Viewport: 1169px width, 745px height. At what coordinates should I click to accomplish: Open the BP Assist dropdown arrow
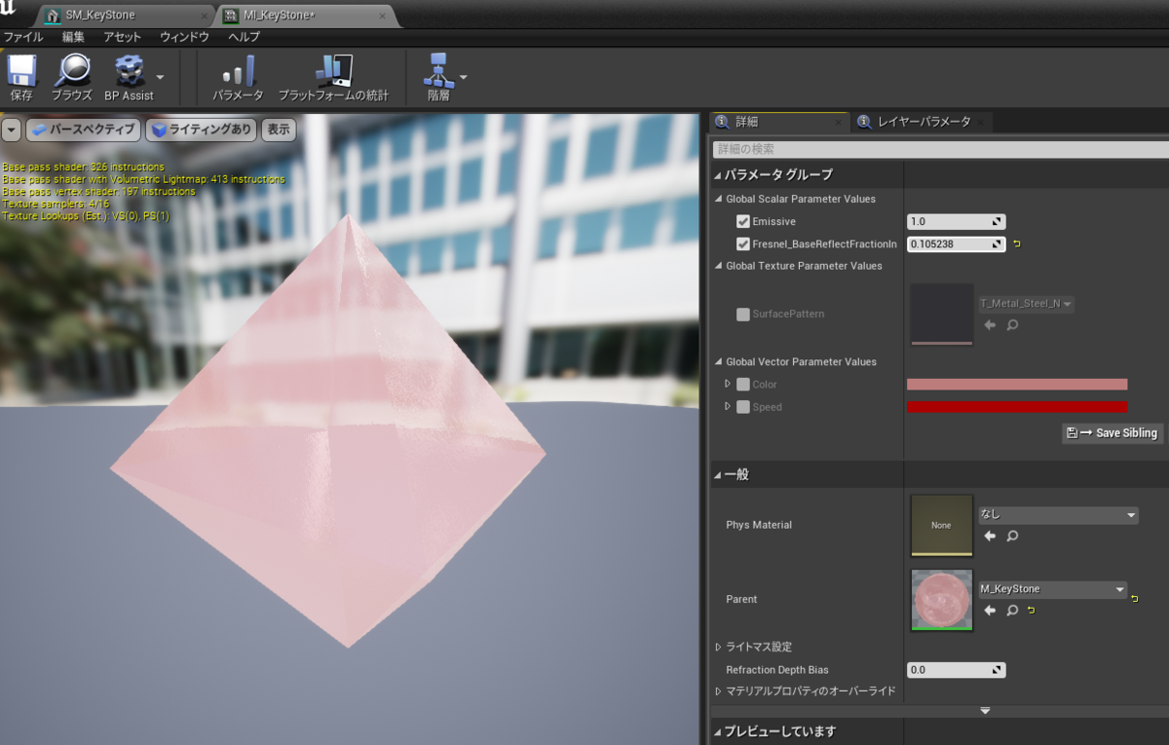[x=160, y=76]
